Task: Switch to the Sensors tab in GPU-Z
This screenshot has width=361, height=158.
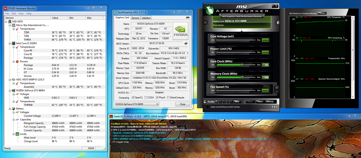Action: coord(135,18)
